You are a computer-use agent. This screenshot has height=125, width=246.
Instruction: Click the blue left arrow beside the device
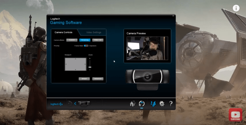(x=75, y=103)
